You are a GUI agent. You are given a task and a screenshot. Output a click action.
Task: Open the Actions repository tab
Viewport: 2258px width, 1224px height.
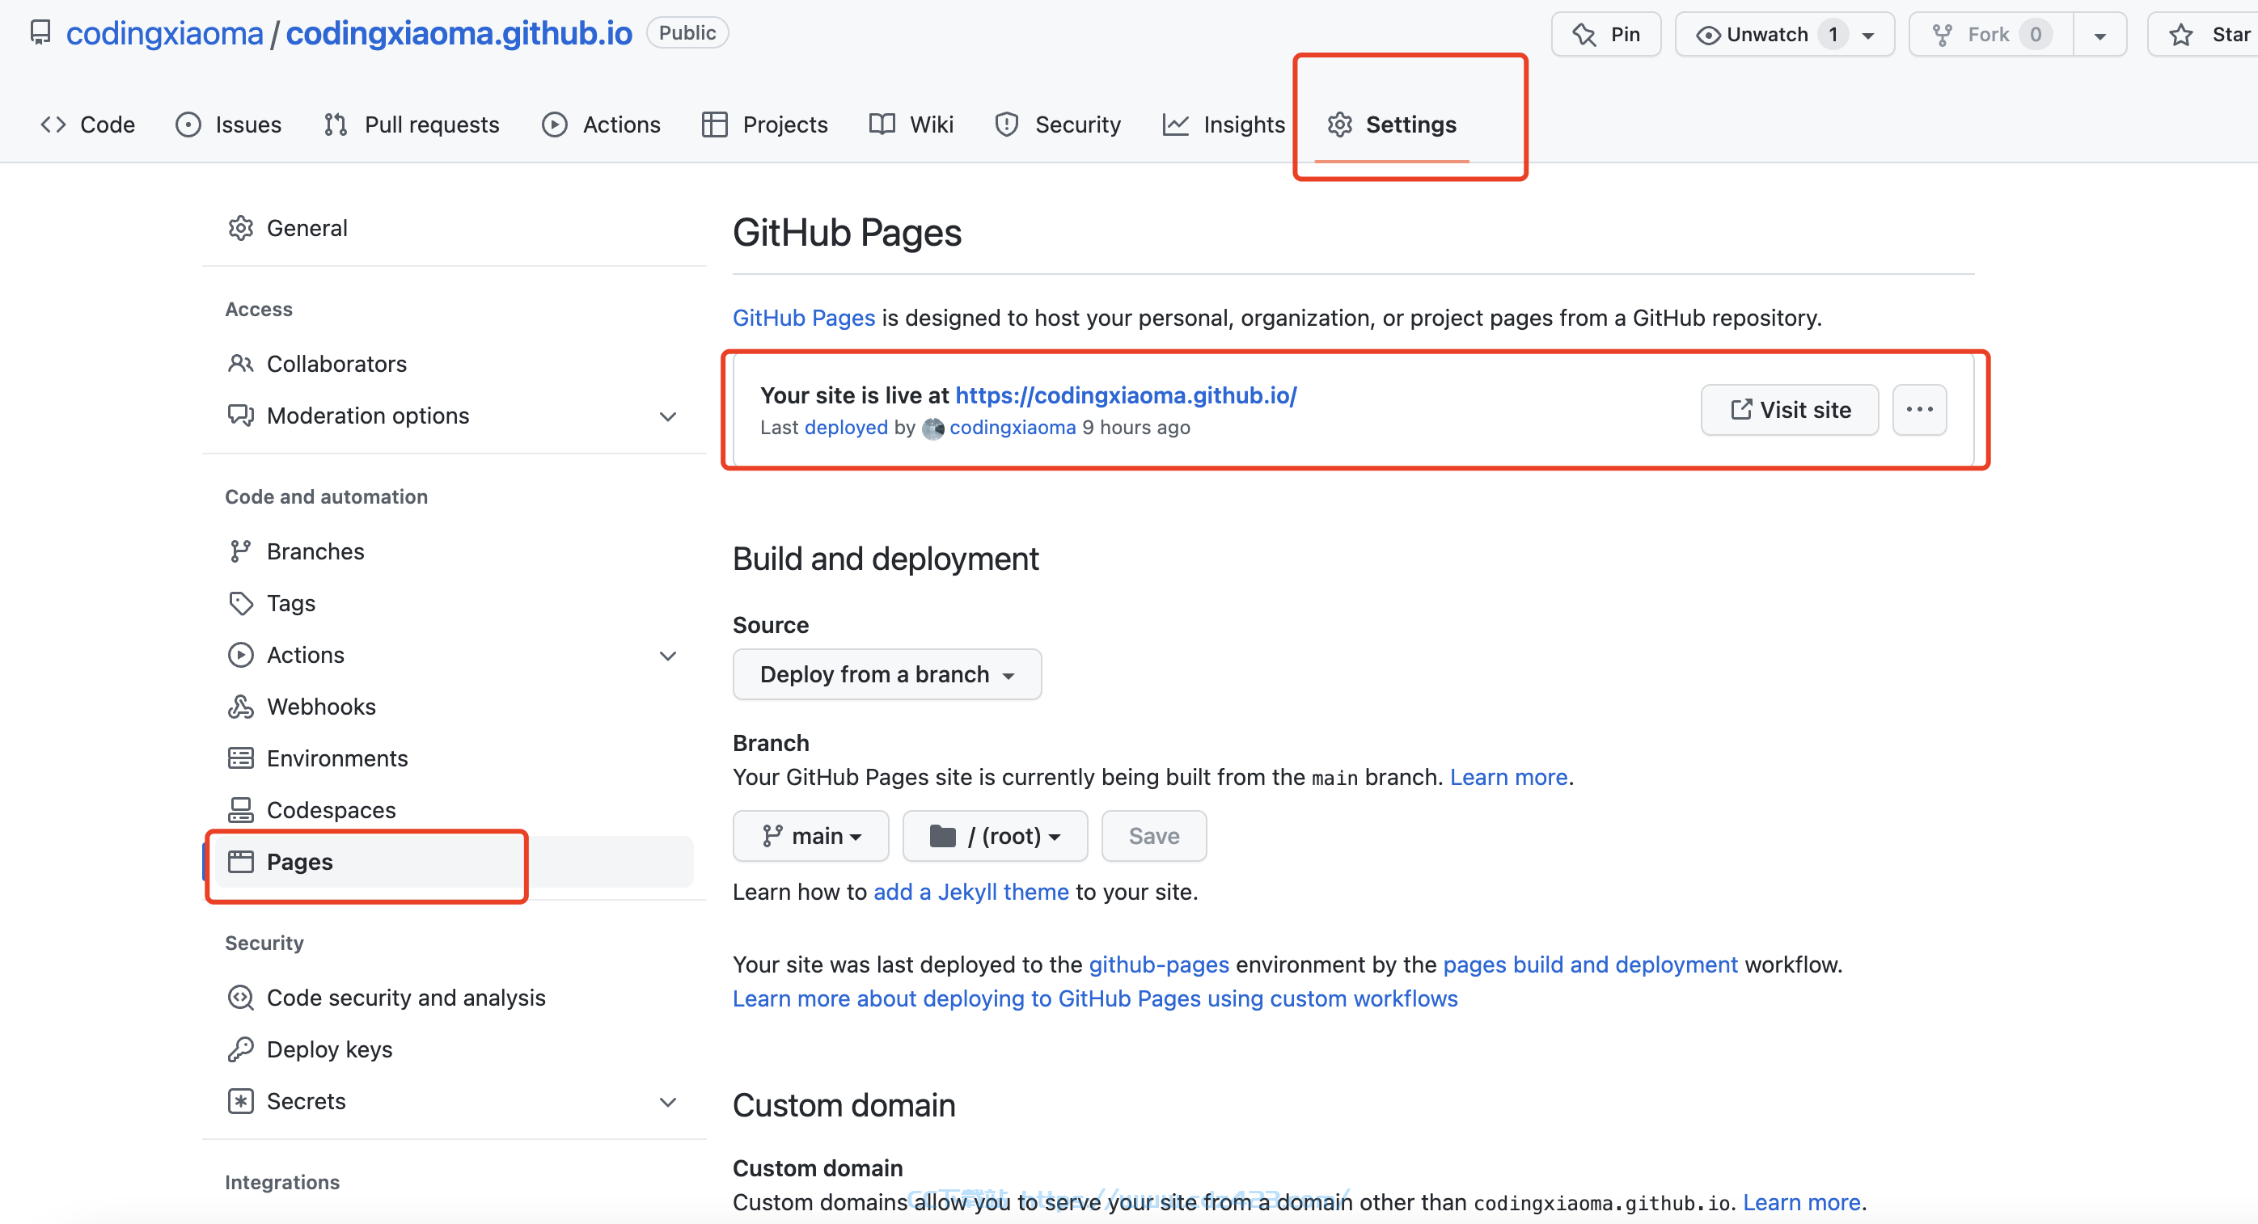pyautogui.click(x=600, y=125)
